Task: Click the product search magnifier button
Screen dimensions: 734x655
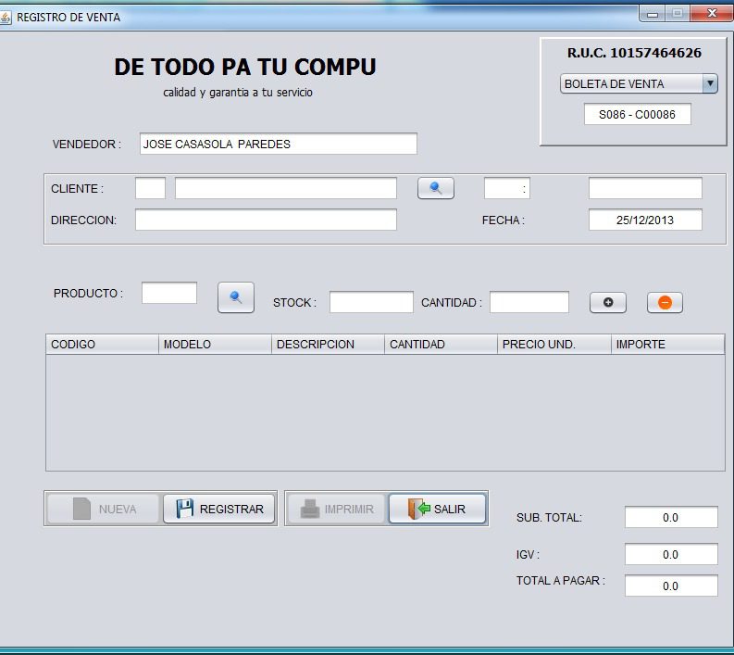Action: [x=236, y=297]
